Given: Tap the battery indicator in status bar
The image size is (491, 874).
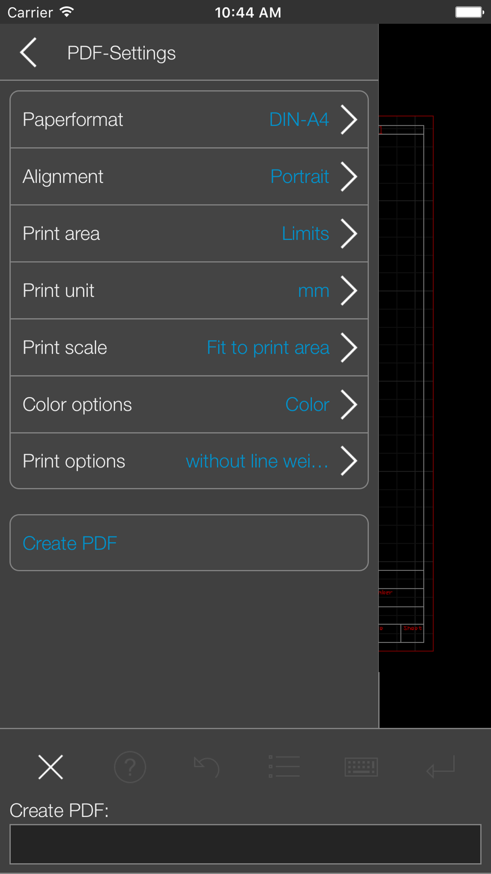Looking at the screenshot, I should pyautogui.click(x=469, y=12).
